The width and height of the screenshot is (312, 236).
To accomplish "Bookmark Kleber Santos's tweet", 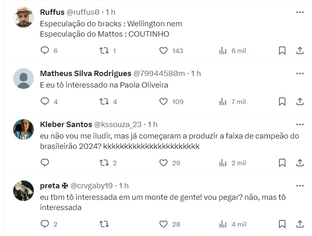I will pyautogui.click(x=282, y=163).
